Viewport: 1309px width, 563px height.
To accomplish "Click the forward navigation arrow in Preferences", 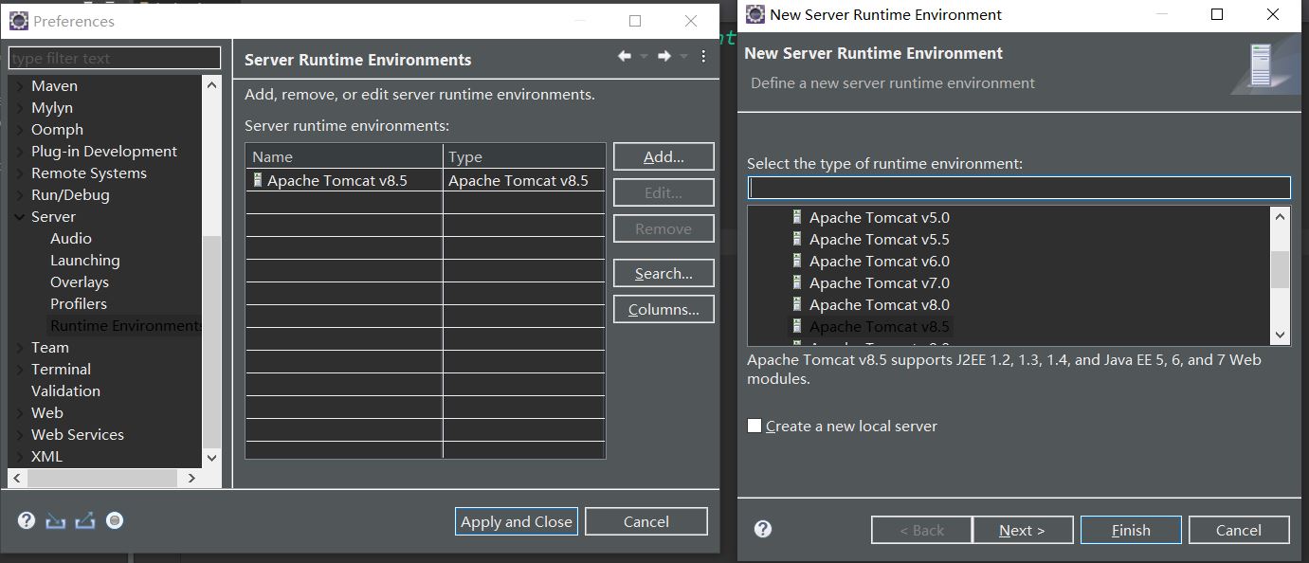I will (664, 57).
